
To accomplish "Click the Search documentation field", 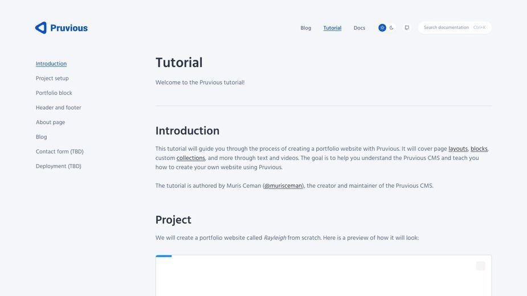I will pos(455,27).
